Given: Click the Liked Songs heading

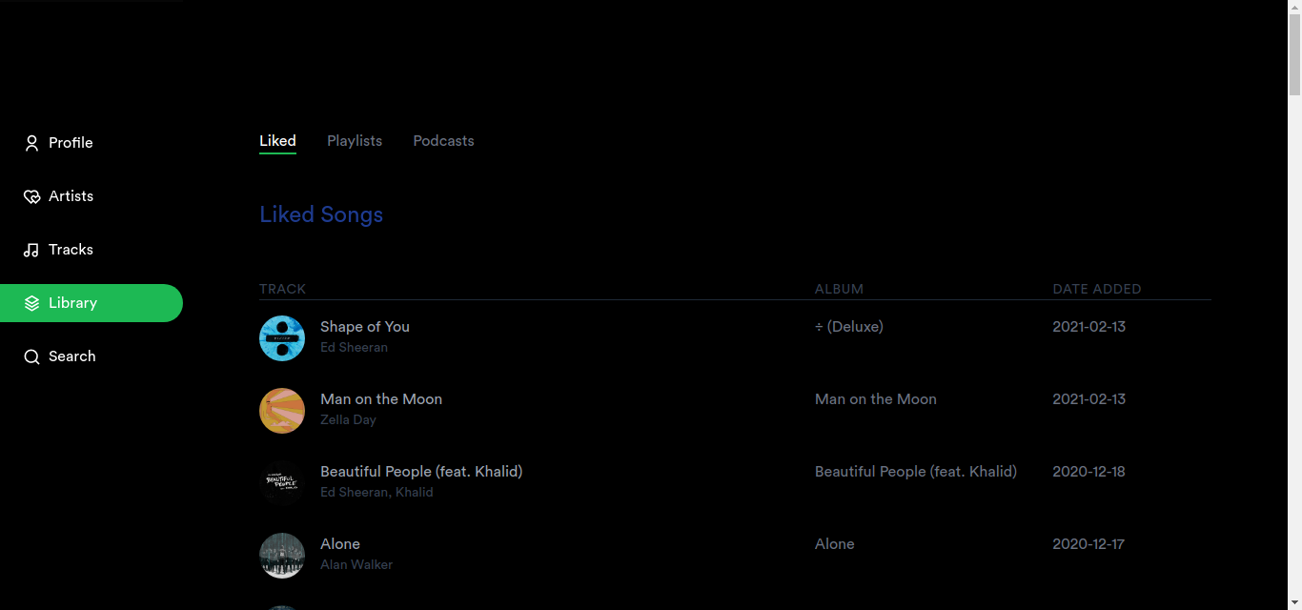Looking at the screenshot, I should [x=321, y=214].
